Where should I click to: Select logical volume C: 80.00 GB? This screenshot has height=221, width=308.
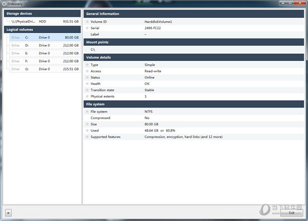pyautogui.click(x=45, y=37)
